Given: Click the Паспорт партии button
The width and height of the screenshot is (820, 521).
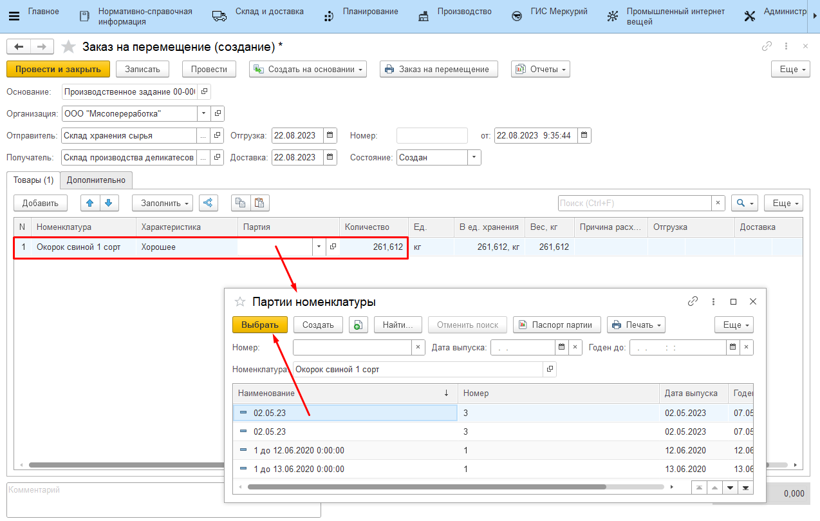Looking at the screenshot, I should pos(557,325).
